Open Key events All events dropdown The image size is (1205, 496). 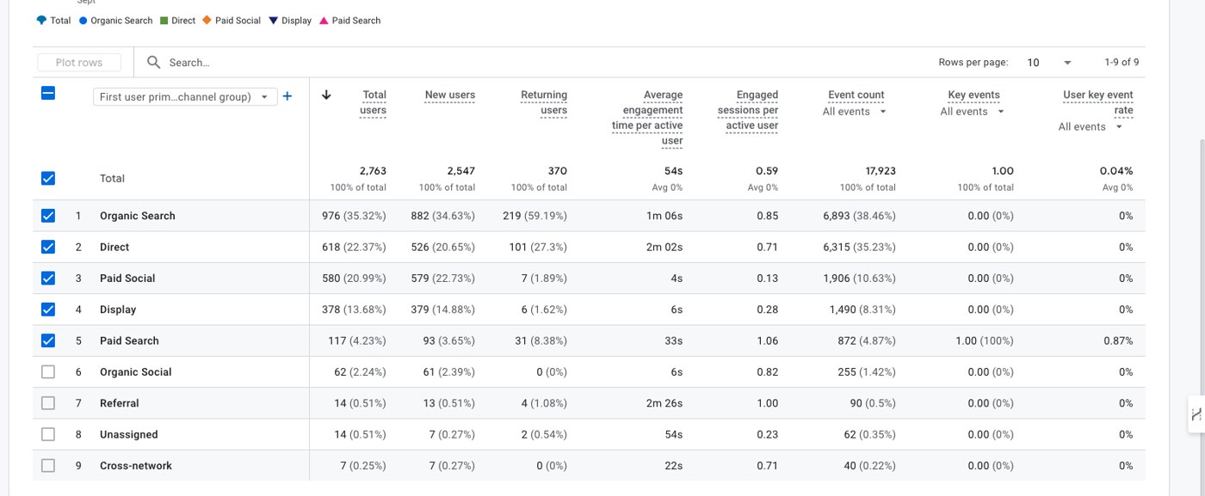(972, 112)
